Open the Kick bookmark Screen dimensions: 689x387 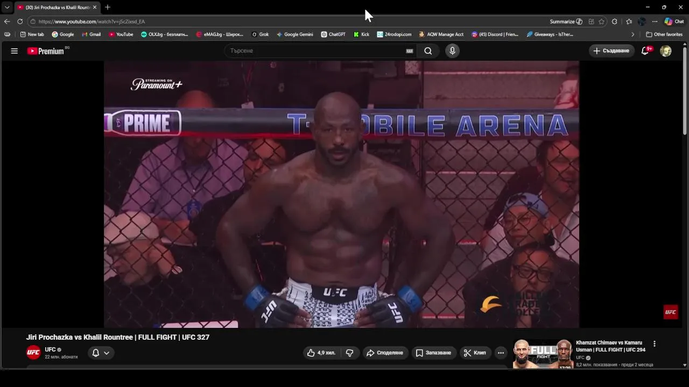coord(361,34)
